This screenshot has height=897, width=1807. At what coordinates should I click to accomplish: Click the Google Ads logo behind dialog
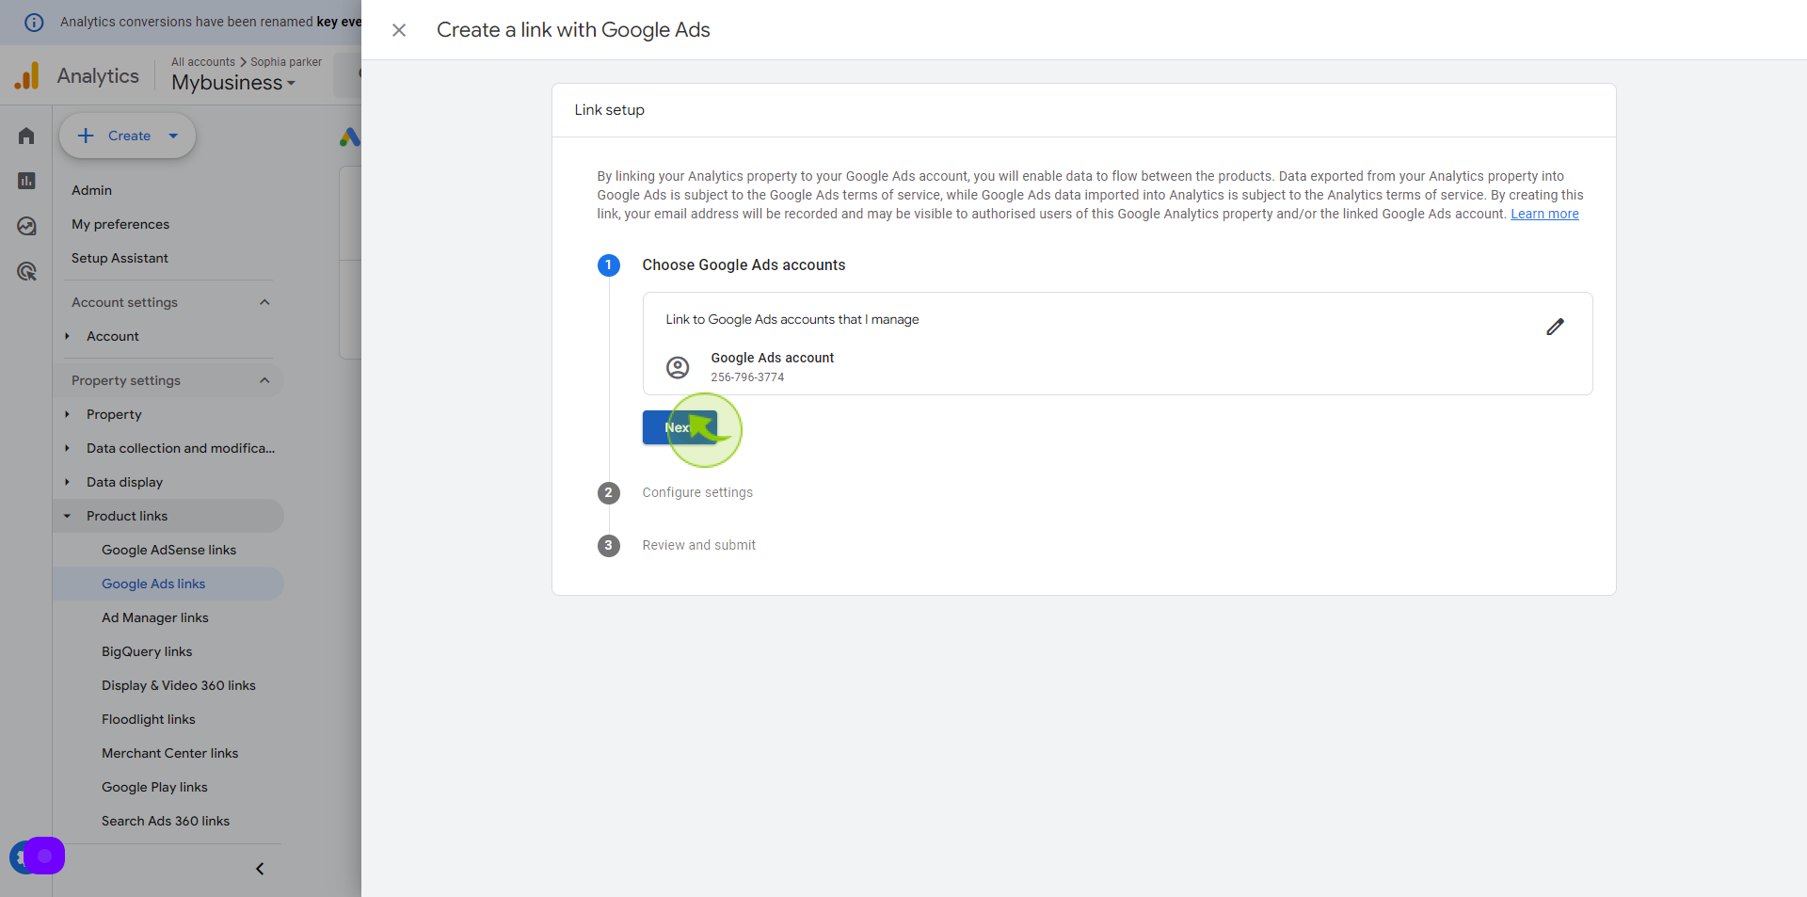(349, 137)
